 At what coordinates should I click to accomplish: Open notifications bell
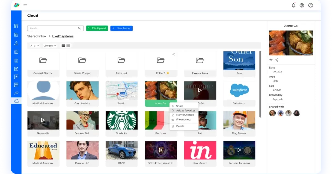click(x=293, y=5)
